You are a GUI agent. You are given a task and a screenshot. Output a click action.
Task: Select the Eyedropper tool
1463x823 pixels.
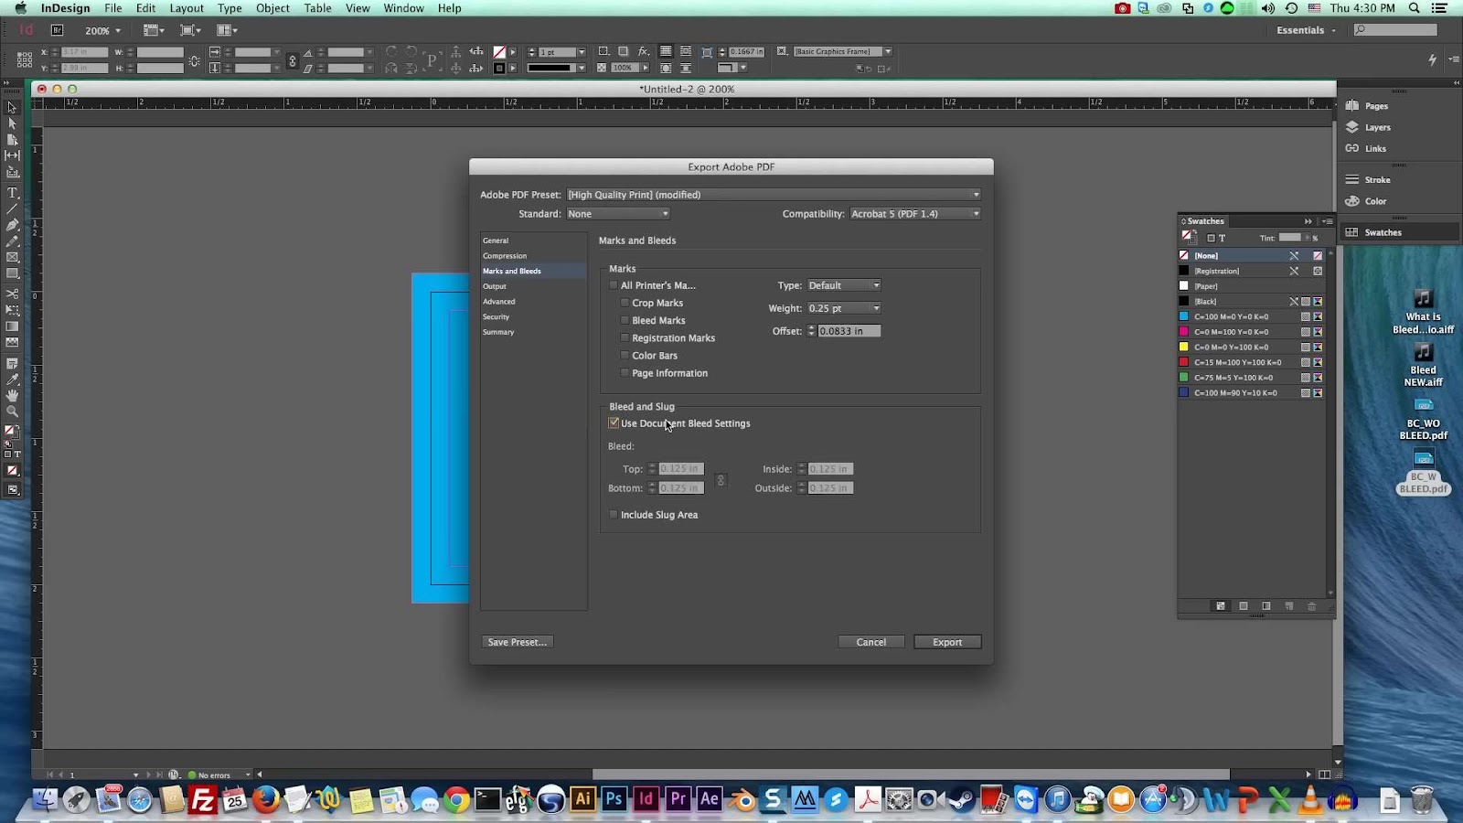[12, 379]
